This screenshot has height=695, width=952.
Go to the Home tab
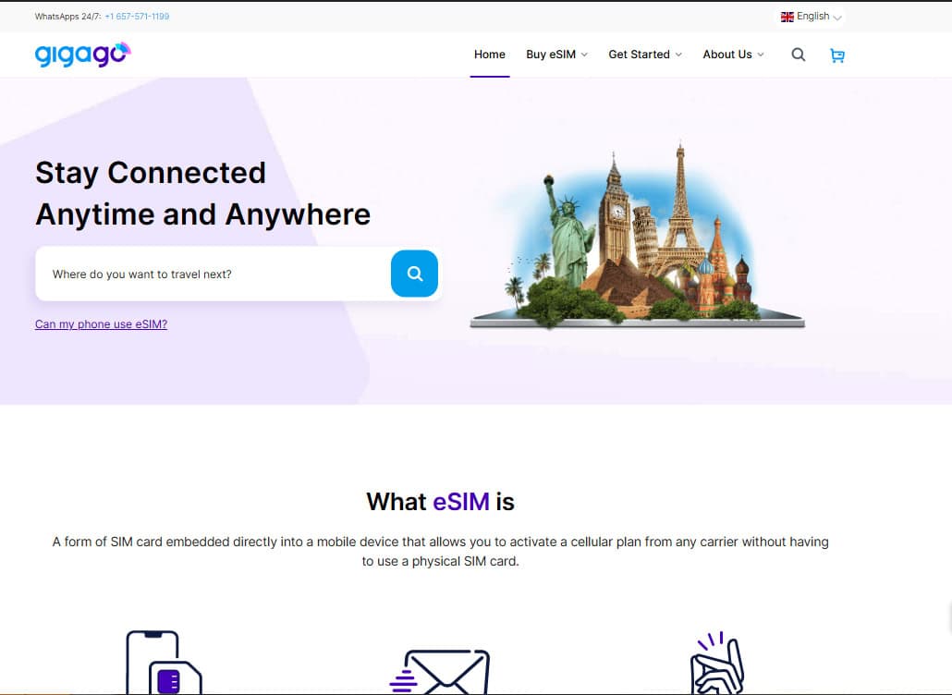click(489, 55)
